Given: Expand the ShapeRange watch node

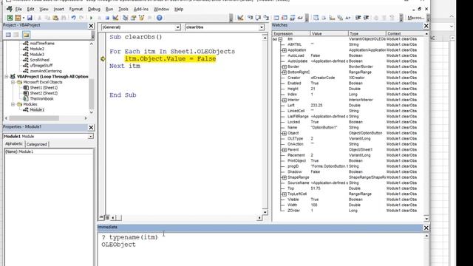Looking at the screenshot, I should 284,177.
